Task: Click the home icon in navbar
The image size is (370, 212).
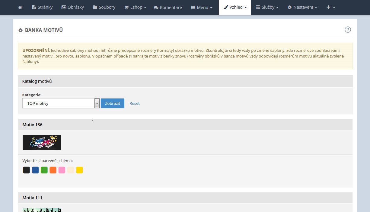Action: point(20,7)
